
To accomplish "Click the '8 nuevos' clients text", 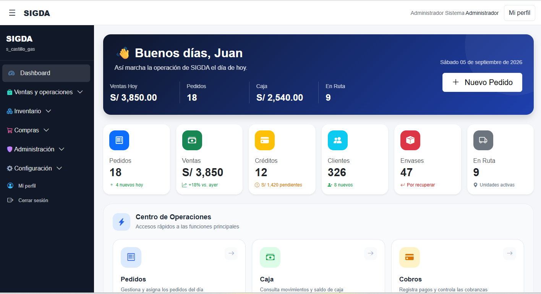I will coord(343,185).
